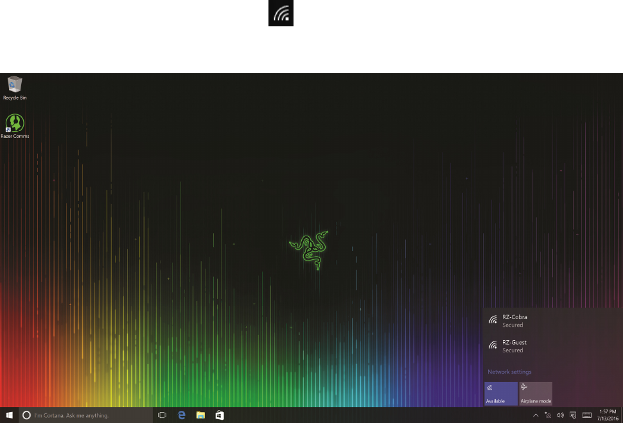Open the Razer Comms desktop shortcut
The width and height of the screenshot is (623, 423).
(x=15, y=126)
